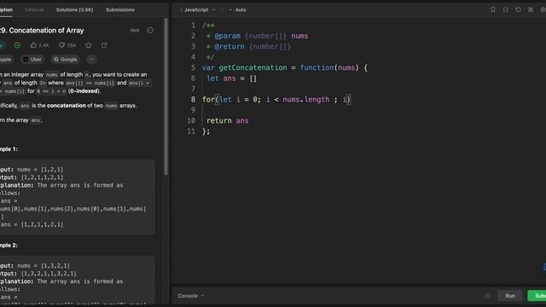Screen dimensions: 546x307
Task: Click the Hint button
Action: click(135, 31)
